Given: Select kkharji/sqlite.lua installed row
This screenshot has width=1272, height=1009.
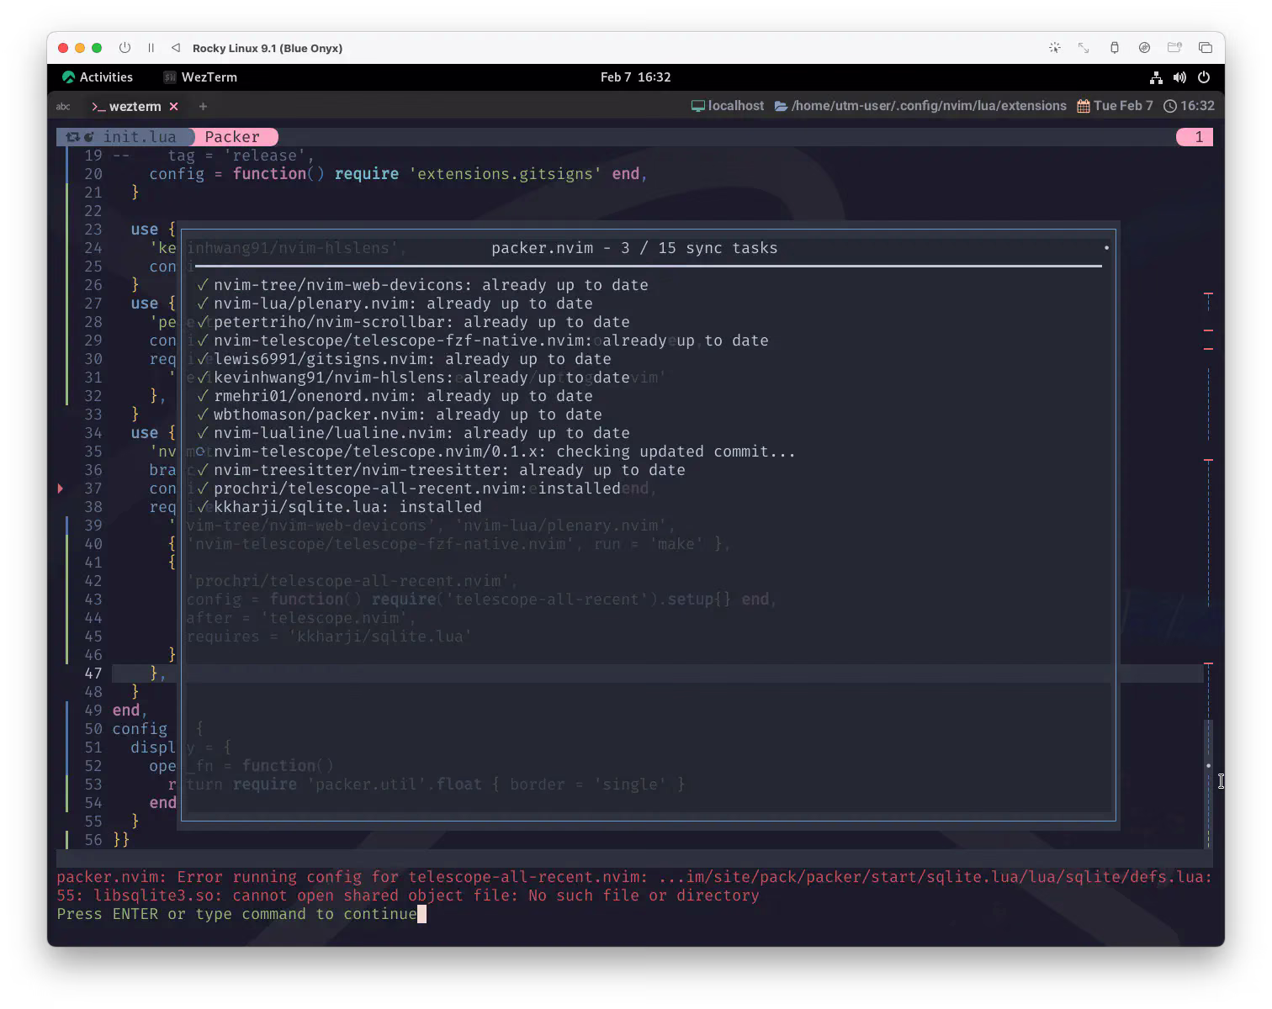Looking at the screenshot, I should tap(339, 507).
